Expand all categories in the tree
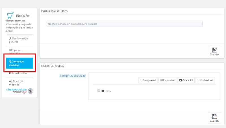Screen dimensions: 226x128 pyautogui.click(x=168, y=80)
